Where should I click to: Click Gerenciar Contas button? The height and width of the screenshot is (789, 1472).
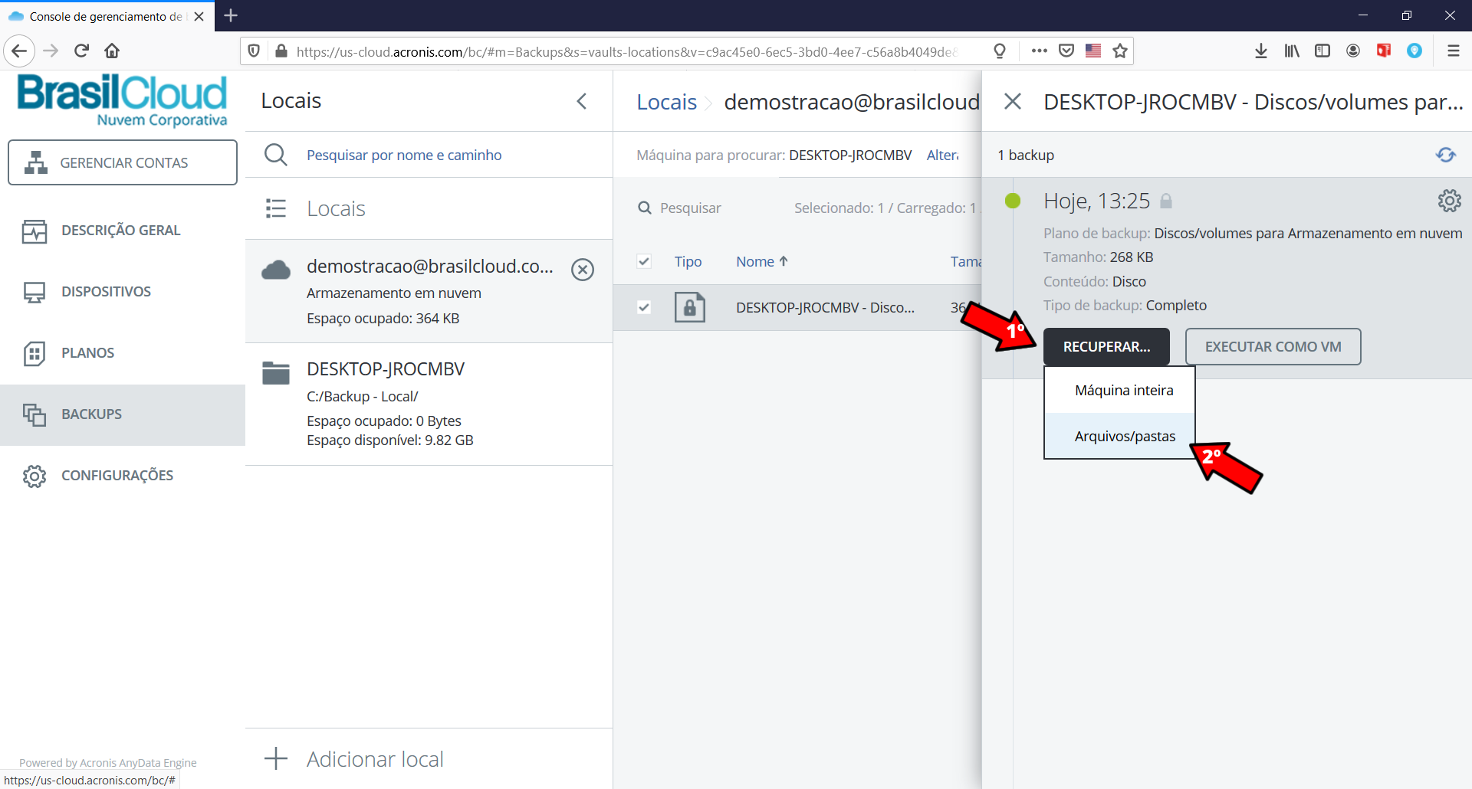(x=123, y=162)
